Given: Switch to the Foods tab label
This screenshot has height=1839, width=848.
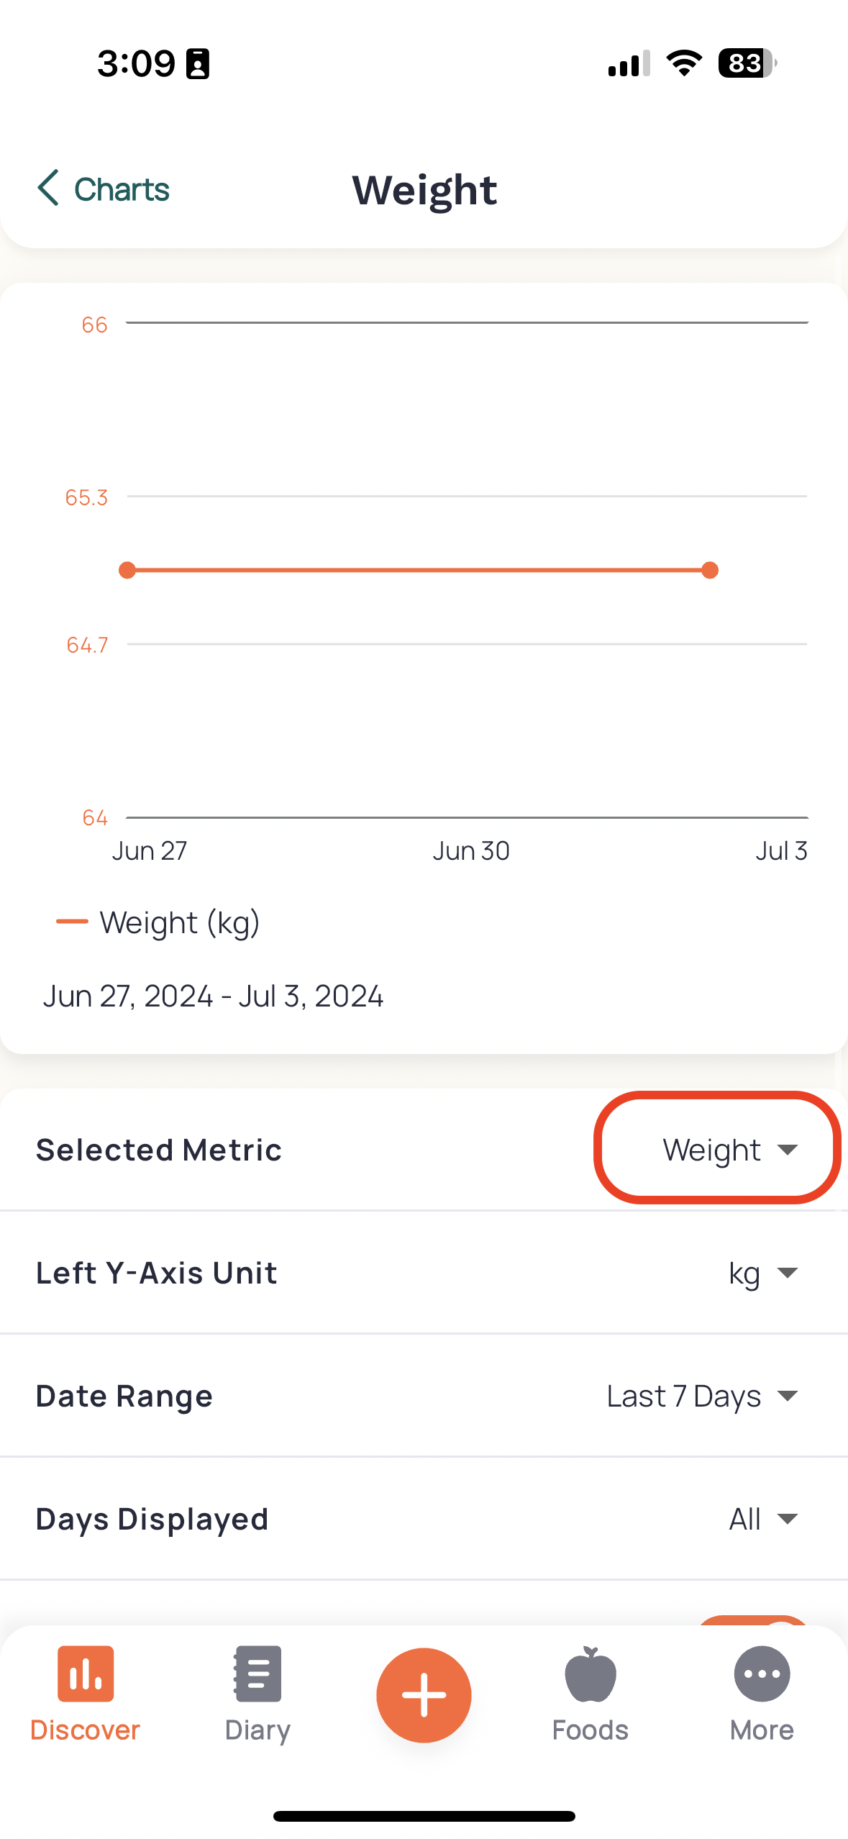Looking at the screenshot, I should click(591, 1730).
